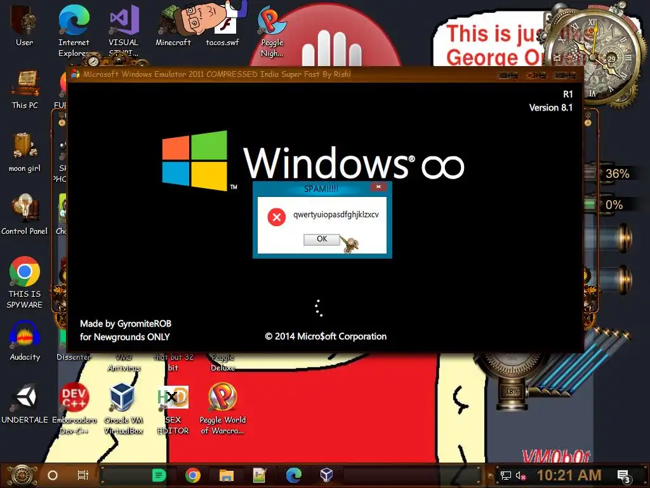Click the "Version 8.1" text

550,107
